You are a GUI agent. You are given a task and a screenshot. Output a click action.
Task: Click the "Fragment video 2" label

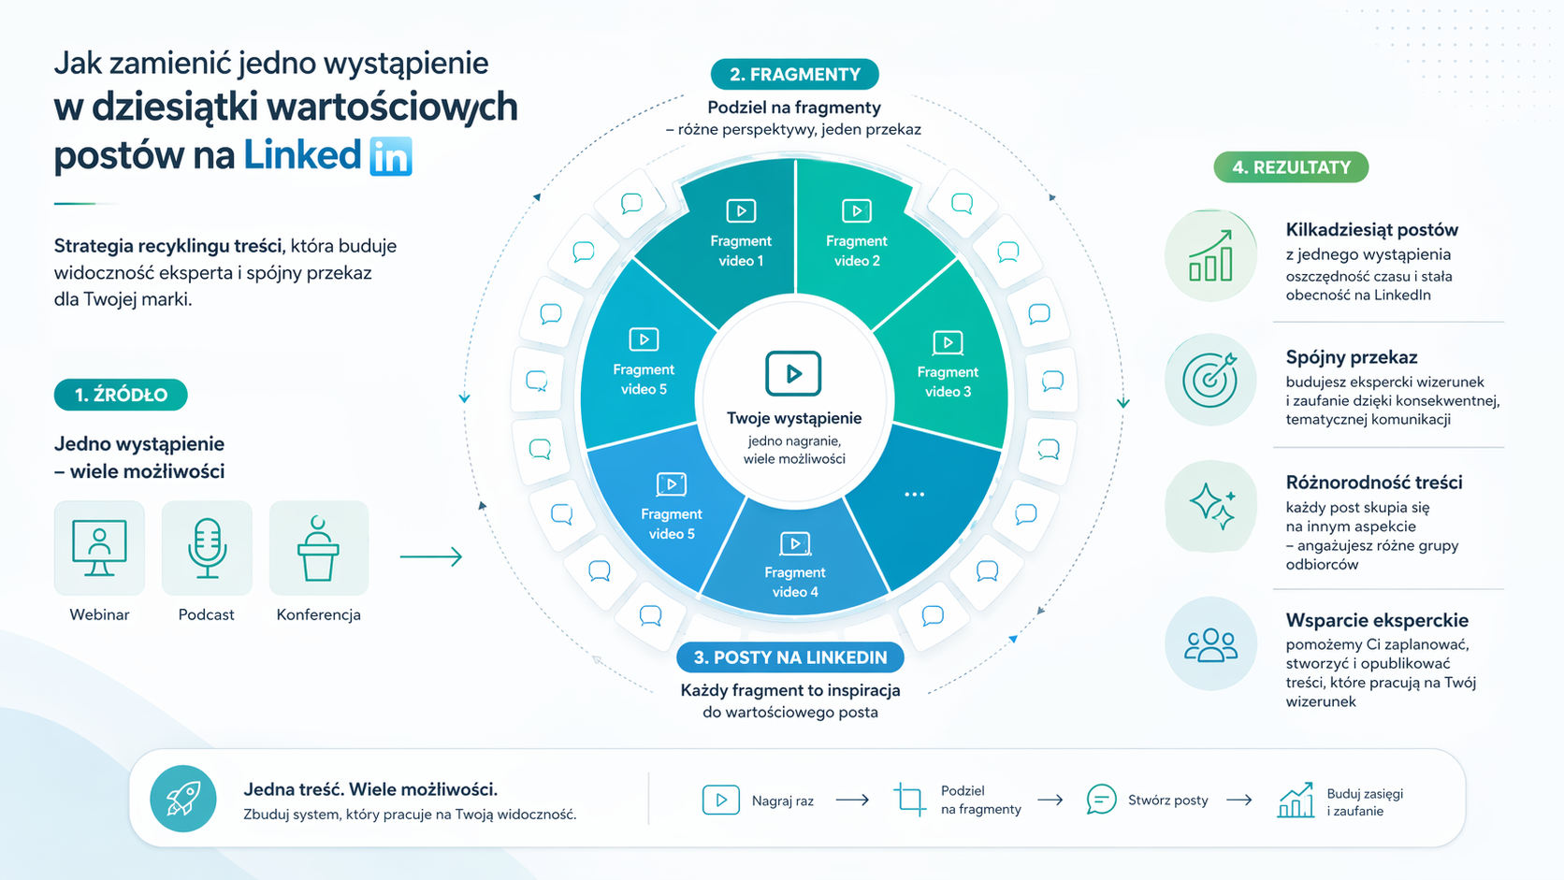(857, 251)
